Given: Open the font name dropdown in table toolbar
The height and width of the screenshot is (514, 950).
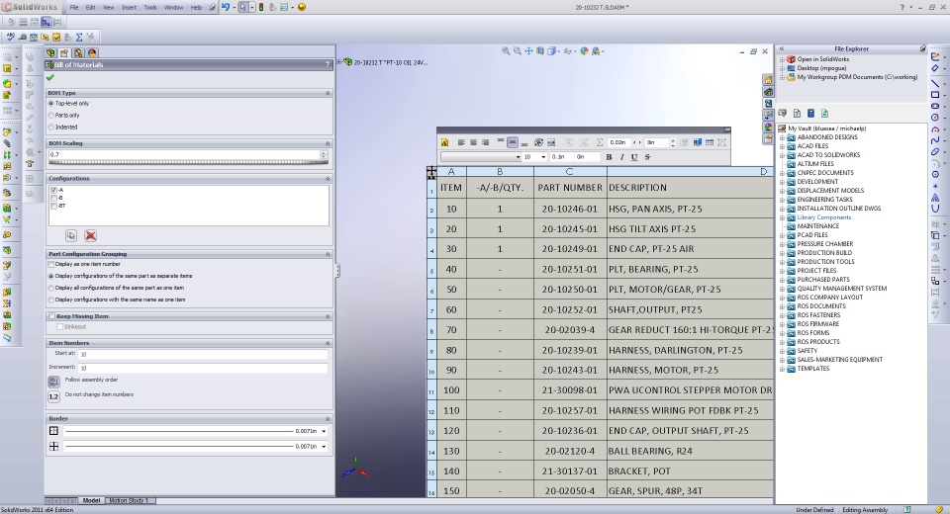Looking at the screenshot, I should [518, 157].
